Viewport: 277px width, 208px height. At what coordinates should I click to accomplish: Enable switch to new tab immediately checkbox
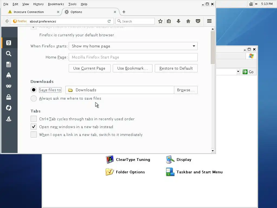34,135
